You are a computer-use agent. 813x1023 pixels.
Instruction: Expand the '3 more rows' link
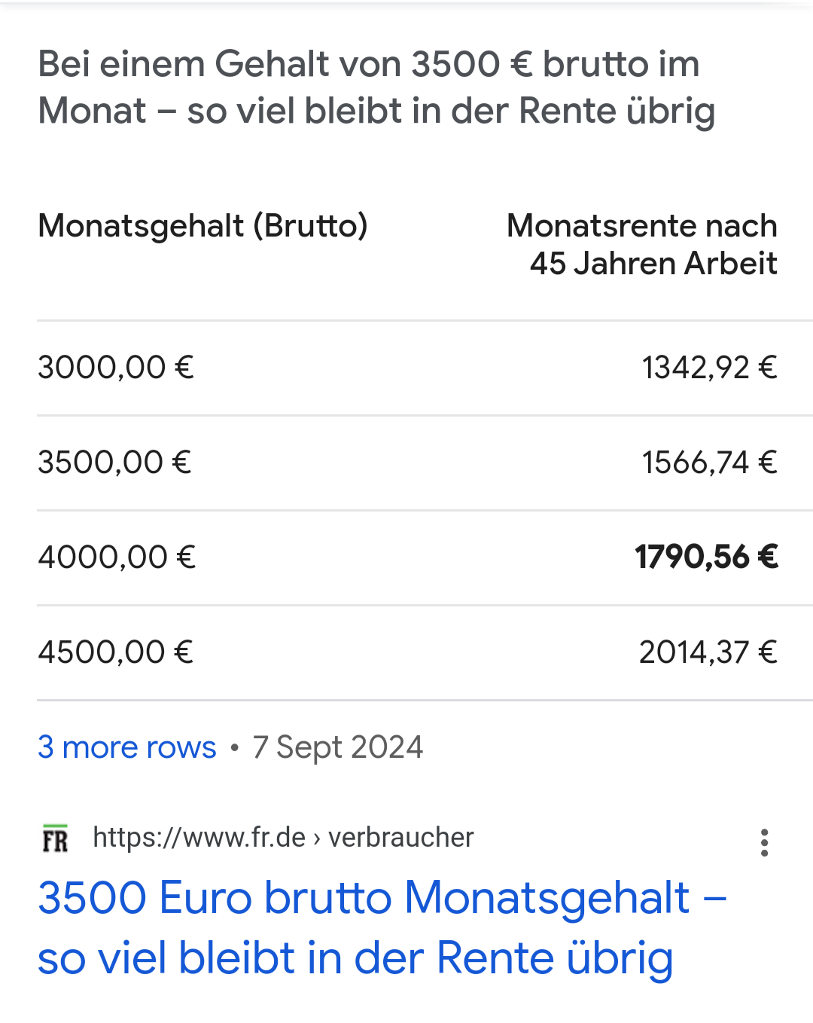pos(127,747)
